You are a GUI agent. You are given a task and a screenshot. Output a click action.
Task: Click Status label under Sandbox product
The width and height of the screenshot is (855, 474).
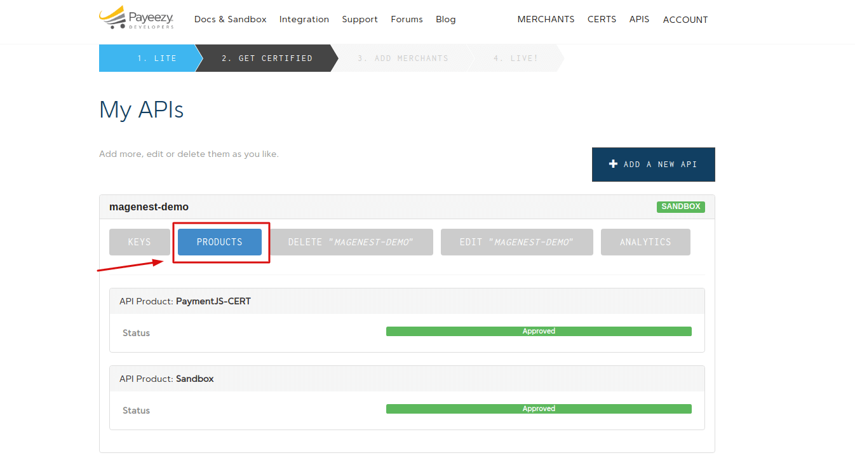[x=136, y=410]
